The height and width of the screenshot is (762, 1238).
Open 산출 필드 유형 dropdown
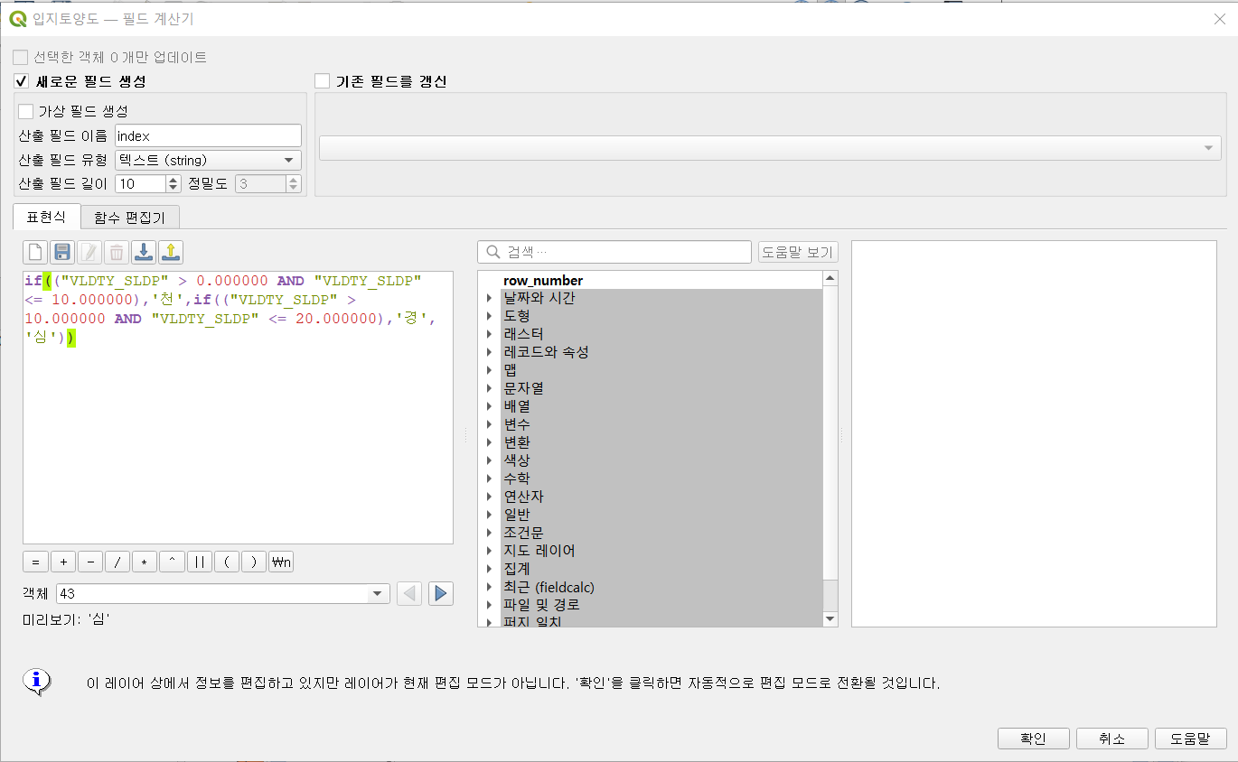[208, 160]
